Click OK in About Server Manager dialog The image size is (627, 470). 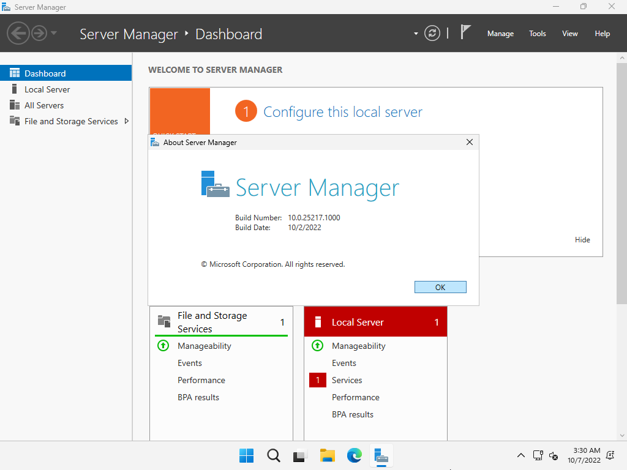click(x=440, y=287)
